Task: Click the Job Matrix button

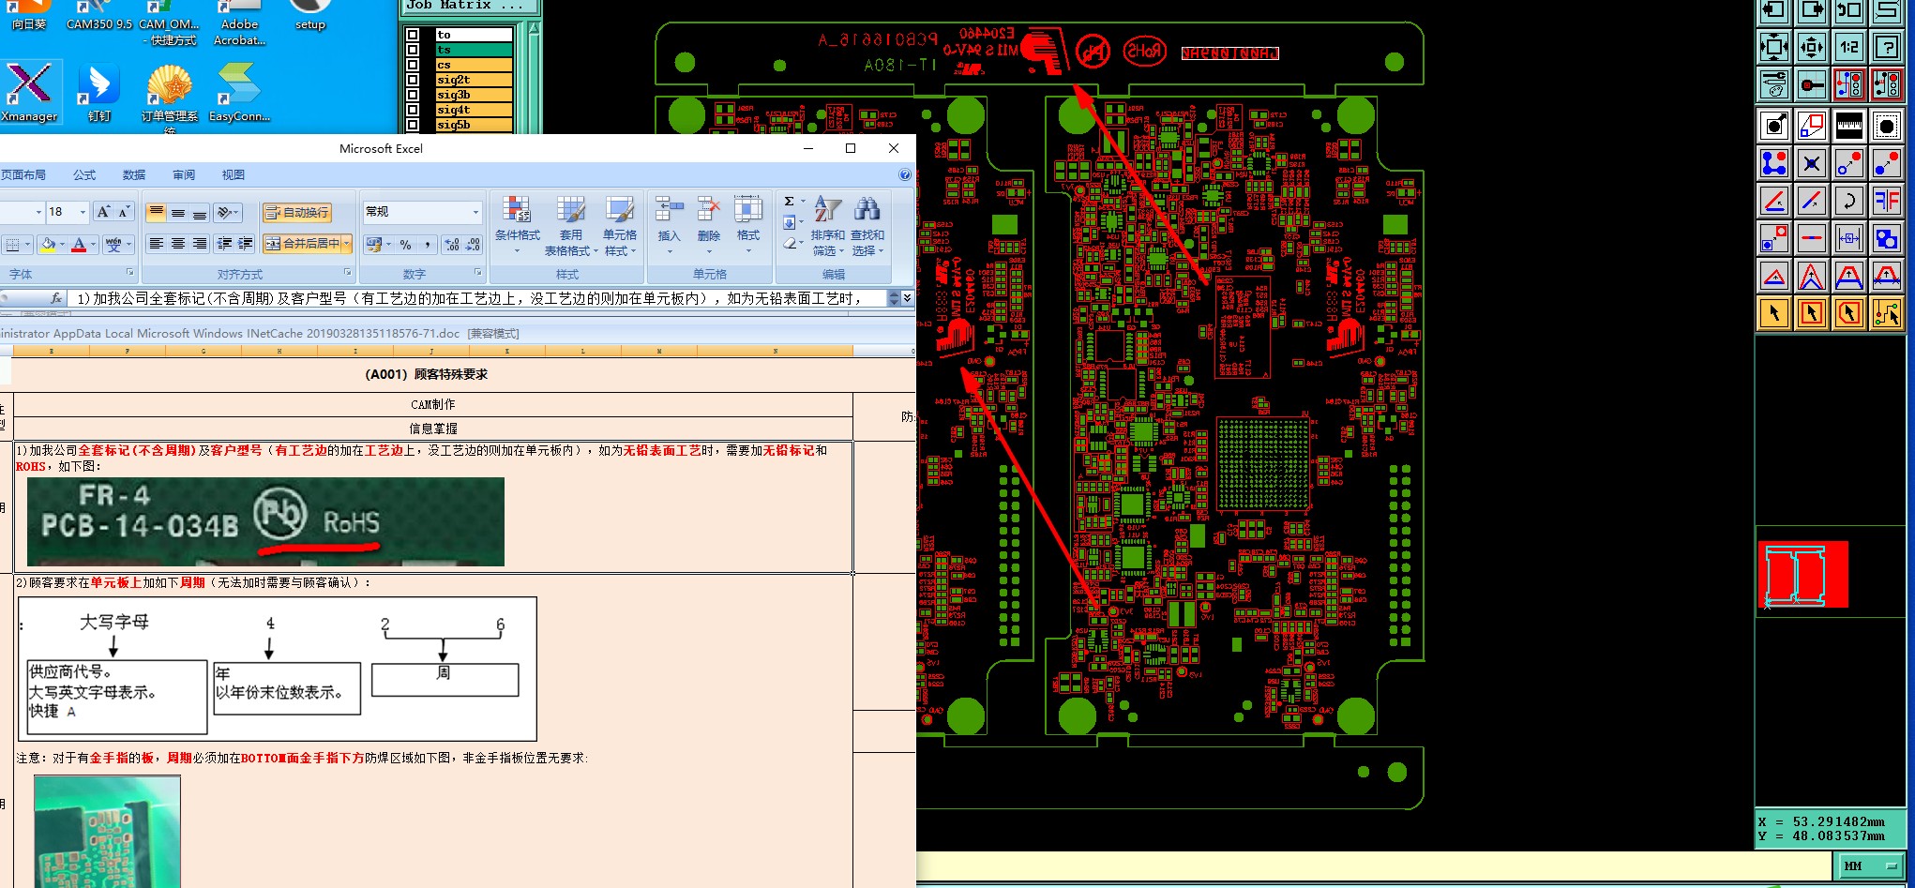Action: 470,7
